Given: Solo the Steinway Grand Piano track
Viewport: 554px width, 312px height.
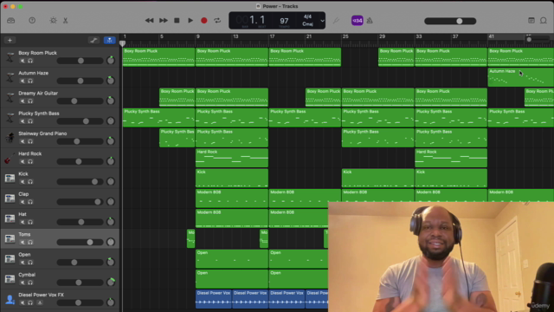Looking at the screenshot, I should (x=30, y=141).
